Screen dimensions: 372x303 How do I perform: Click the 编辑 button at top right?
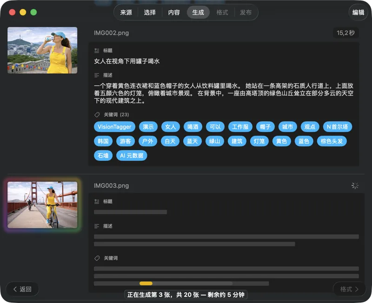[358, 13]
